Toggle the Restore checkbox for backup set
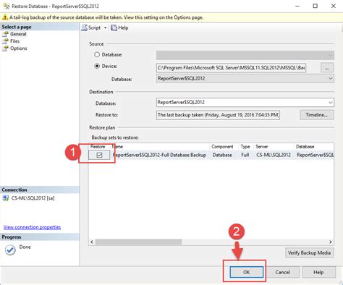This screenshot has height=285, width=343. point(99,155)
